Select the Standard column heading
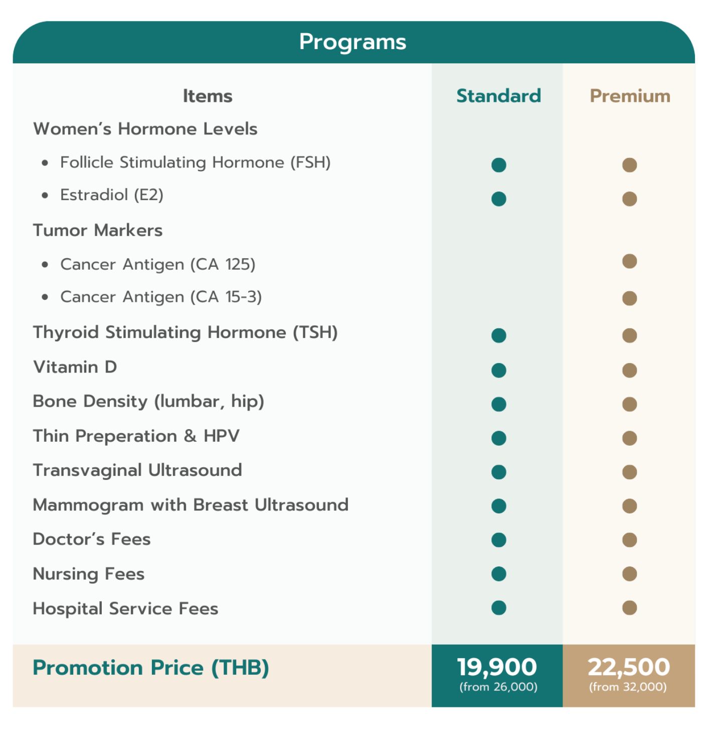This screenshot has width=709, height=752. click(498, 96)
